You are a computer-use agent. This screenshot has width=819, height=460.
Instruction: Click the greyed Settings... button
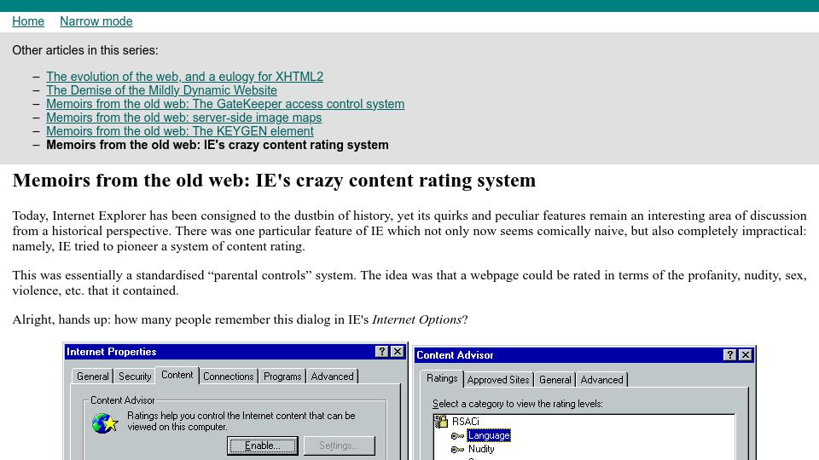[x=339, y=446]
